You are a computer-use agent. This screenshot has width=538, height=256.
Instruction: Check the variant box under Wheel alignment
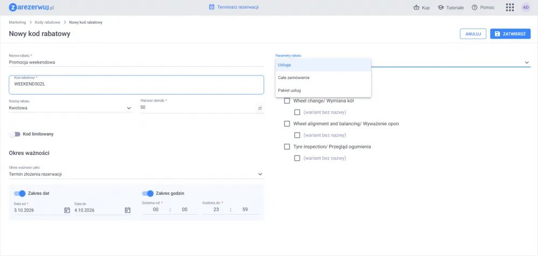tap(297, 135)
